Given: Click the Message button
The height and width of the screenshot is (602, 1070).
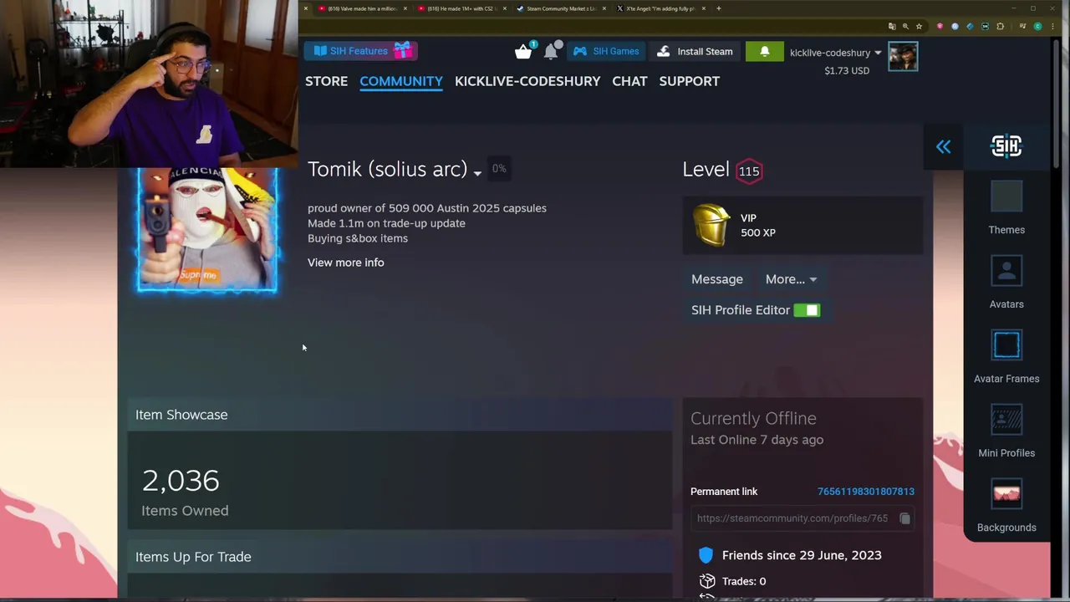Looking at the screenshot, I should point(716,279).
